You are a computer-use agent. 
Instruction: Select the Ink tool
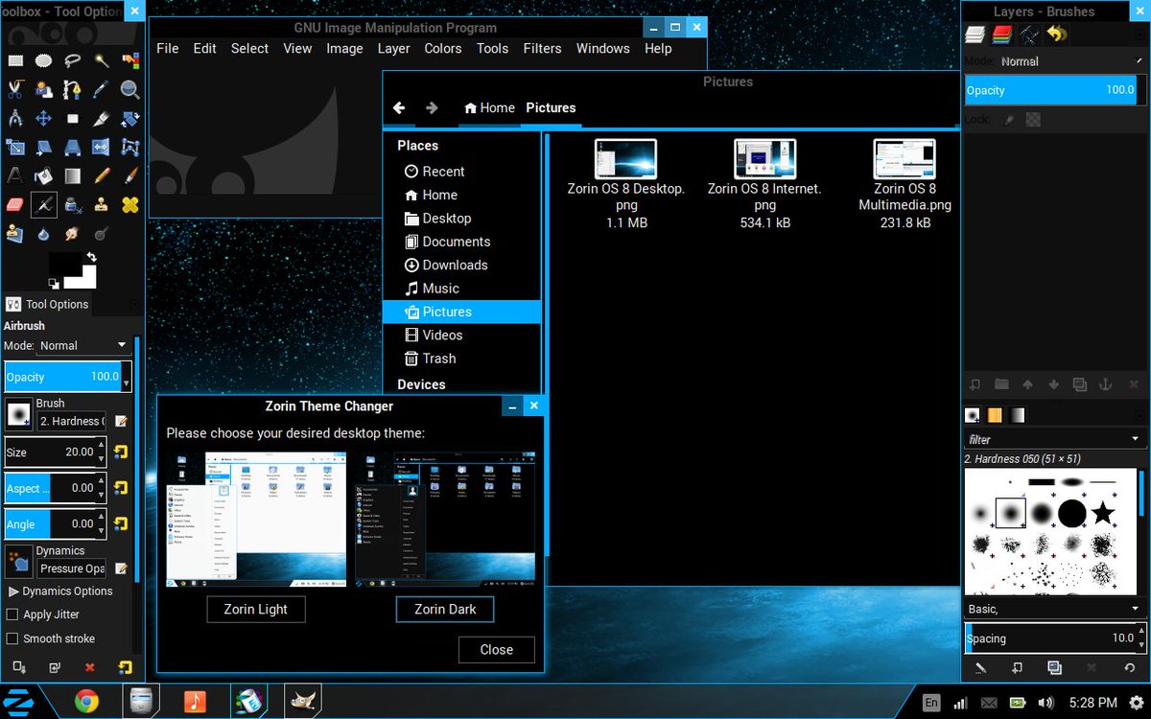[x=72, y=204]
